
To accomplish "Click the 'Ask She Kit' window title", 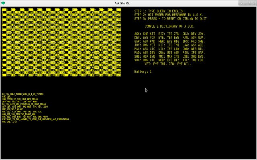I will [128, 3].
